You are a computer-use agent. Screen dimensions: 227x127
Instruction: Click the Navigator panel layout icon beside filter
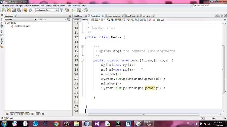pos(69,20)
